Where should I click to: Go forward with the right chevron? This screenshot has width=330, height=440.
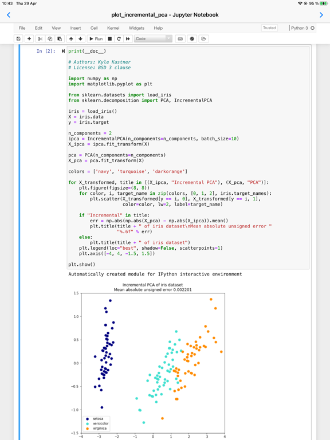pos(321,15)
